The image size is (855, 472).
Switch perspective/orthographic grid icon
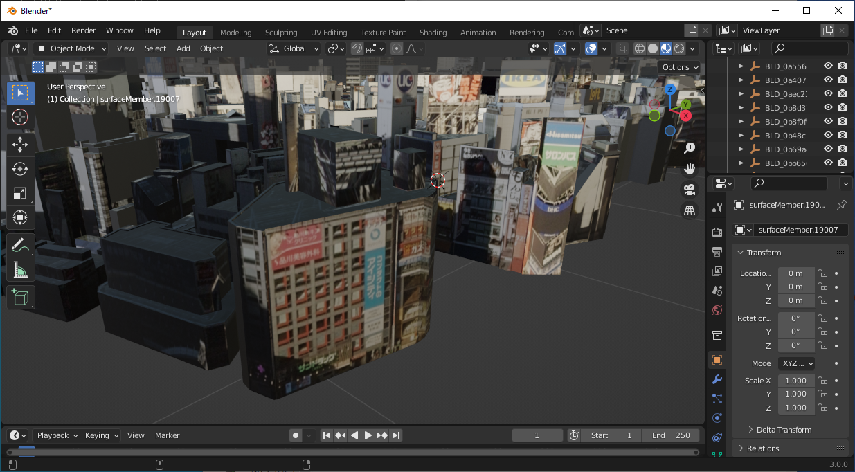tap(690, 210)
